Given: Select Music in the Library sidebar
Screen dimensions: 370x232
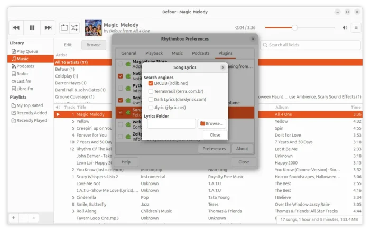Looking at the screenshot, I should [x=30, y=59].
